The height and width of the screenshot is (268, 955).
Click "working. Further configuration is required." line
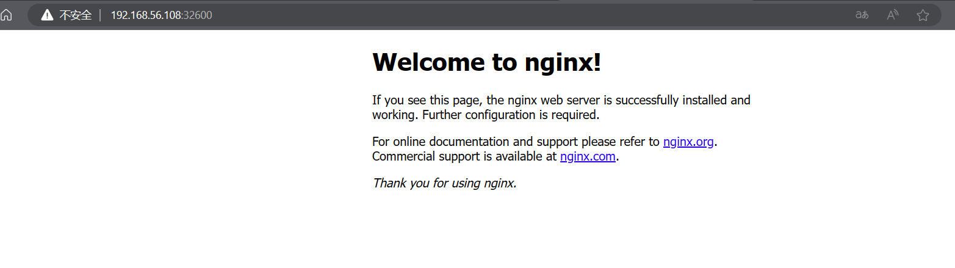[486, 115]
